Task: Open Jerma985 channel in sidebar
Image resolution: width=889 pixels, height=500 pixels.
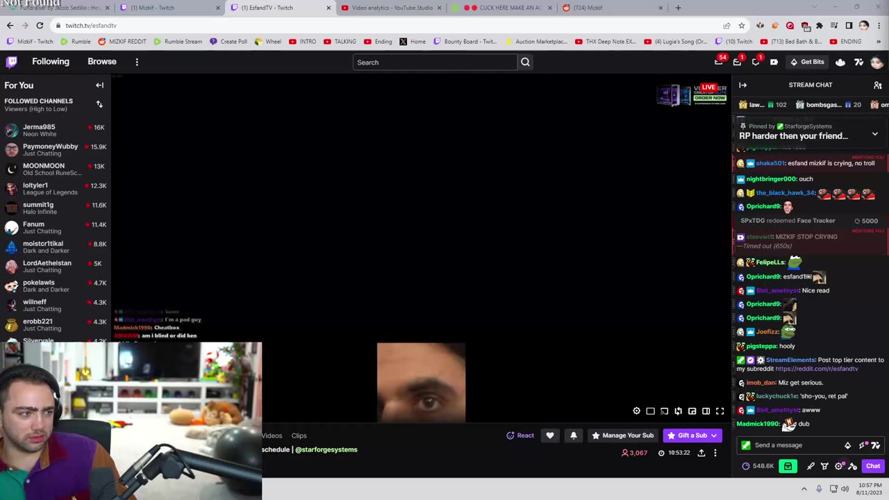Action: [x=54, y=130]
